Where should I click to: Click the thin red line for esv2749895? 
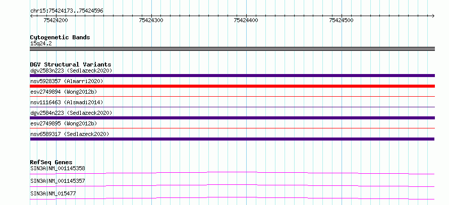[232, 128]
